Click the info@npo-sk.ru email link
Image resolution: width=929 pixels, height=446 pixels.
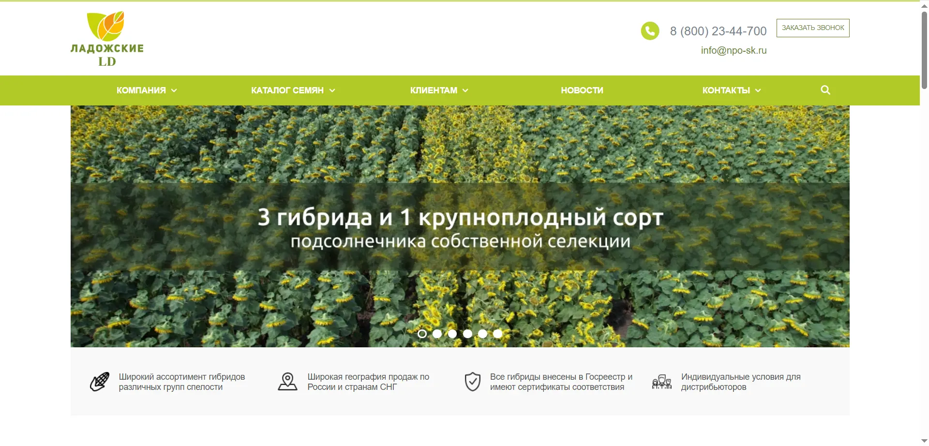click(734, 50)
